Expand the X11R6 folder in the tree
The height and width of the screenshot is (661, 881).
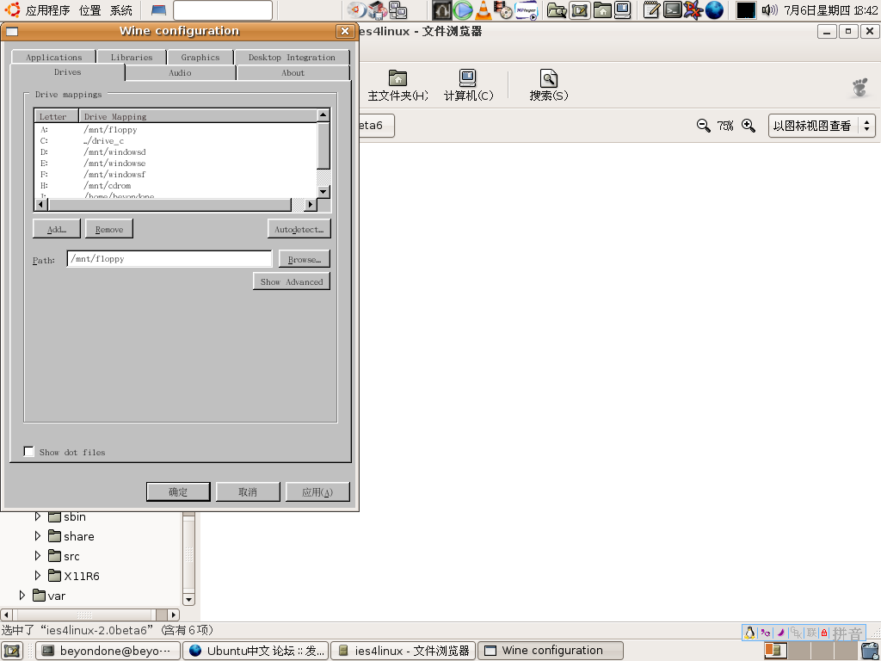[x=38, y=576]
